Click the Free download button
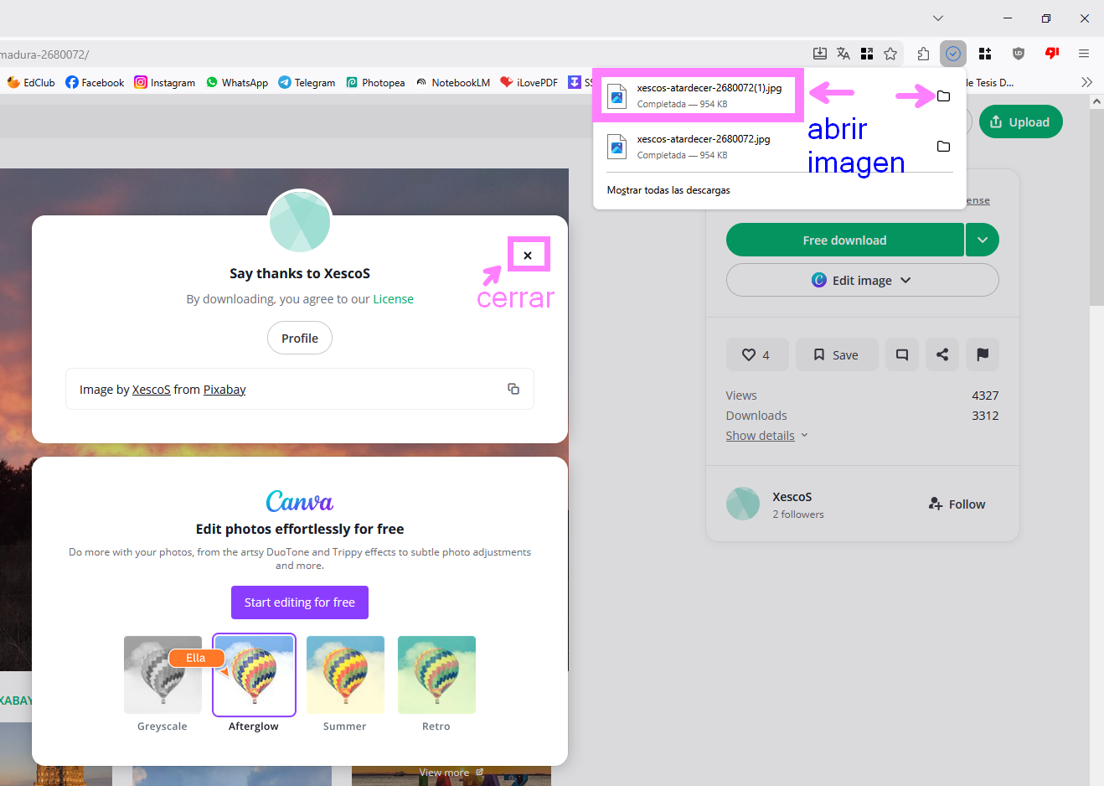Image resolution: width=1104 pixels, height=786 pixels. click(844, 240)
